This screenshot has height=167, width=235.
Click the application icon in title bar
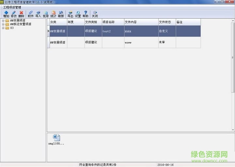pos(2,2)
